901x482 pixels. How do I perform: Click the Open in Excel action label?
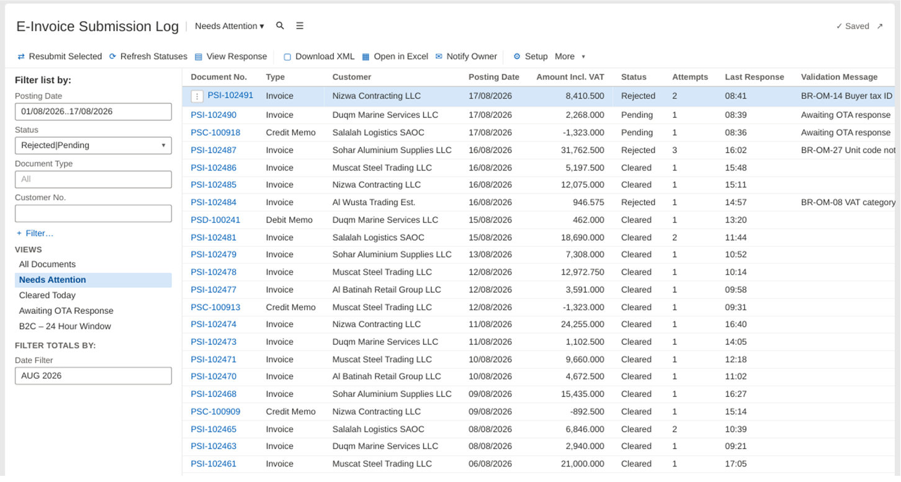pos(401,56)
